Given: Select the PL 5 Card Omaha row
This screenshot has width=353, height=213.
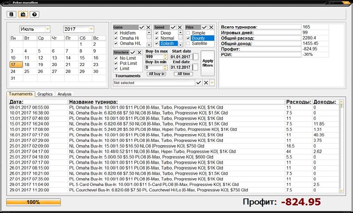Looking at the screenshot, I should click(x=174, y=184).
